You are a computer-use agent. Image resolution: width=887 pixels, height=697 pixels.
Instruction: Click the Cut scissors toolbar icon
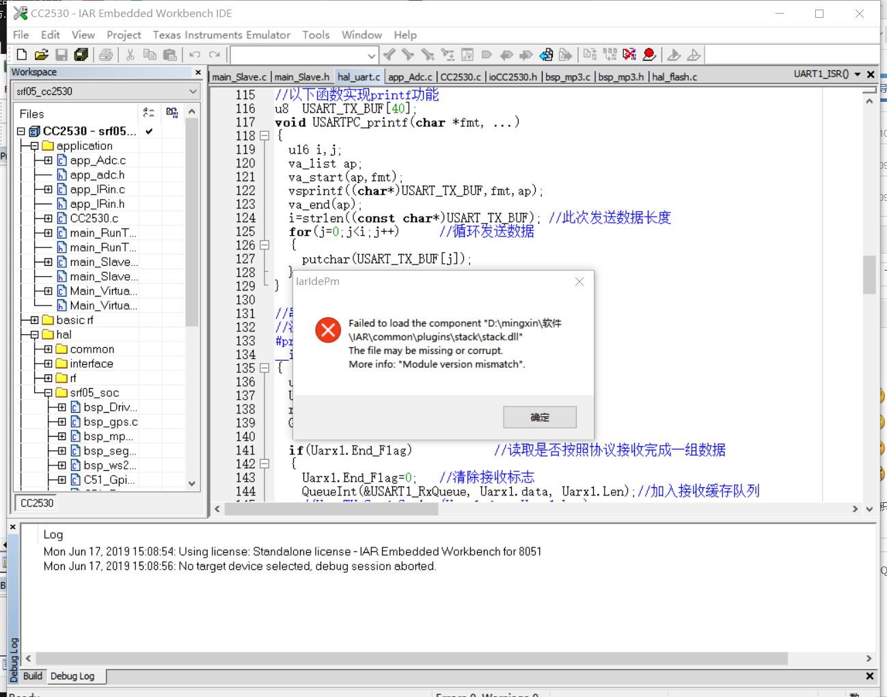pyautogui.click(x=130, y=55)
